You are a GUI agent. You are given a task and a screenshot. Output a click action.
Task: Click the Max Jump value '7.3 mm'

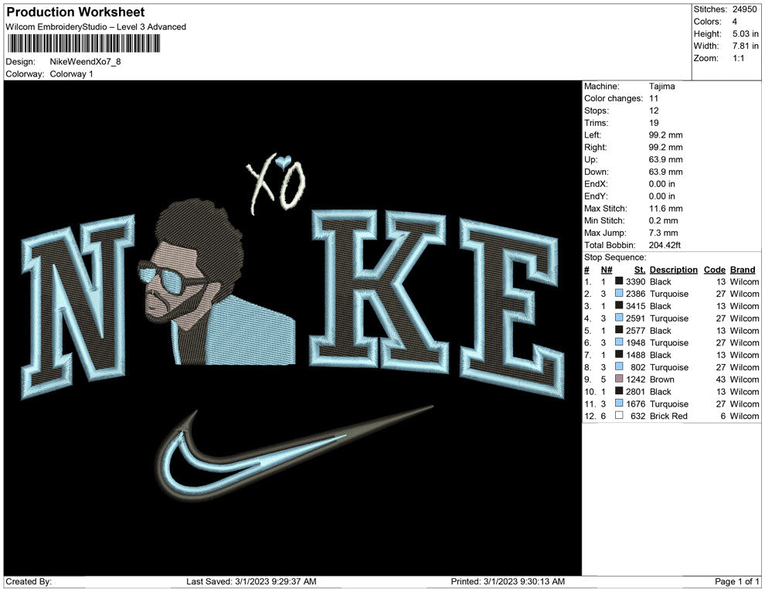664,233
